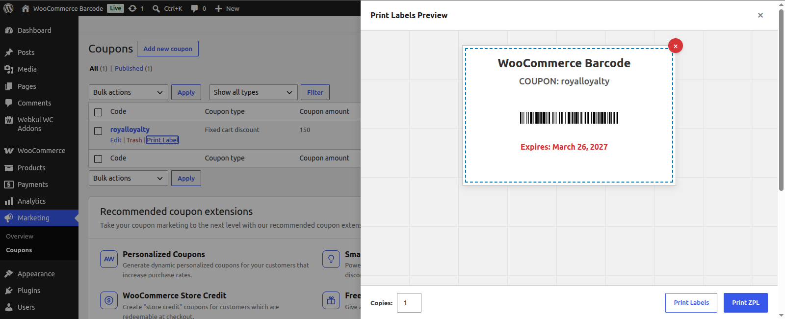
Task: Open the Pages icon in sidebar
Action: (9, 86)
